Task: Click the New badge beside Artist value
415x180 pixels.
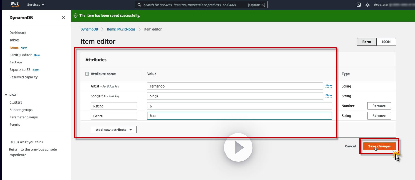Action: click(328, 86)
